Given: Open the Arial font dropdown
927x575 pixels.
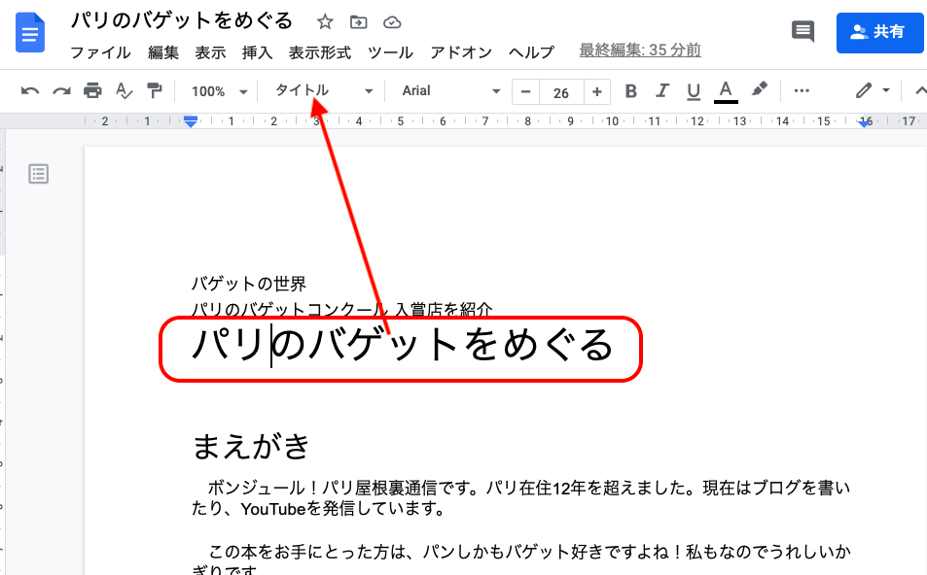Looking at the screenshot, I should 451,91.
